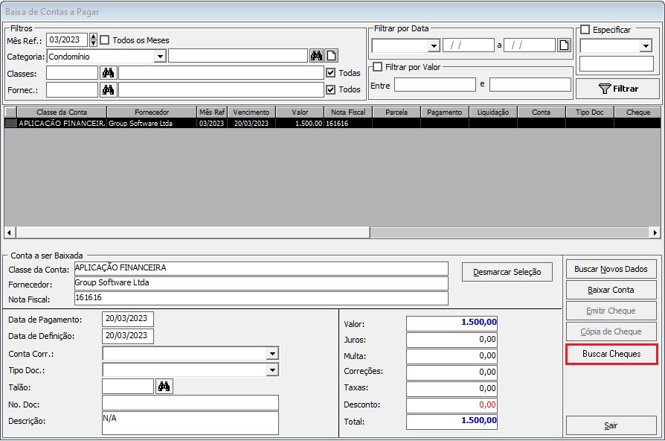The height and width of the screenshot is (441, 665).
Task: Click the Data de Pagamento field
Action: 128,319
